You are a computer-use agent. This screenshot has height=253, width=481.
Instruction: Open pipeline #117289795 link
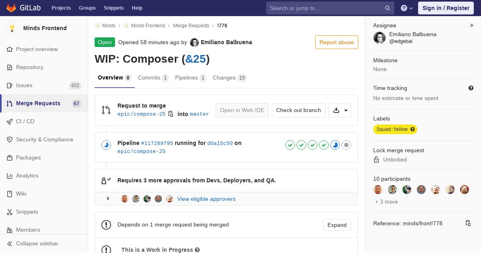click(x=157, y=143)
